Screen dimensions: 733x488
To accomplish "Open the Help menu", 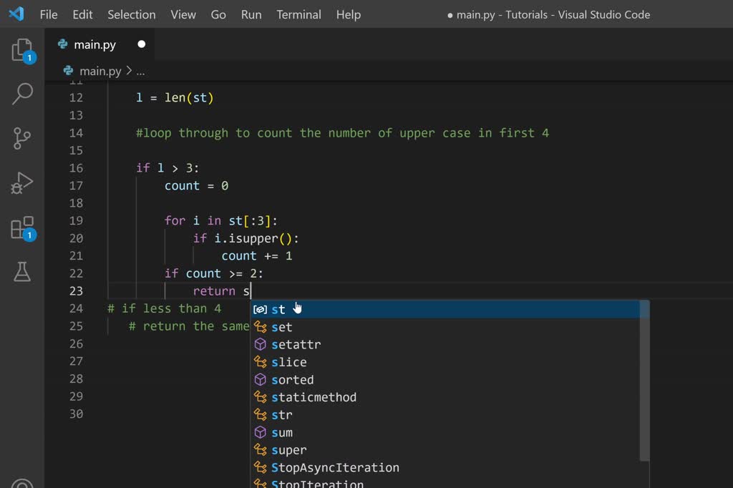I will [349, 14].
